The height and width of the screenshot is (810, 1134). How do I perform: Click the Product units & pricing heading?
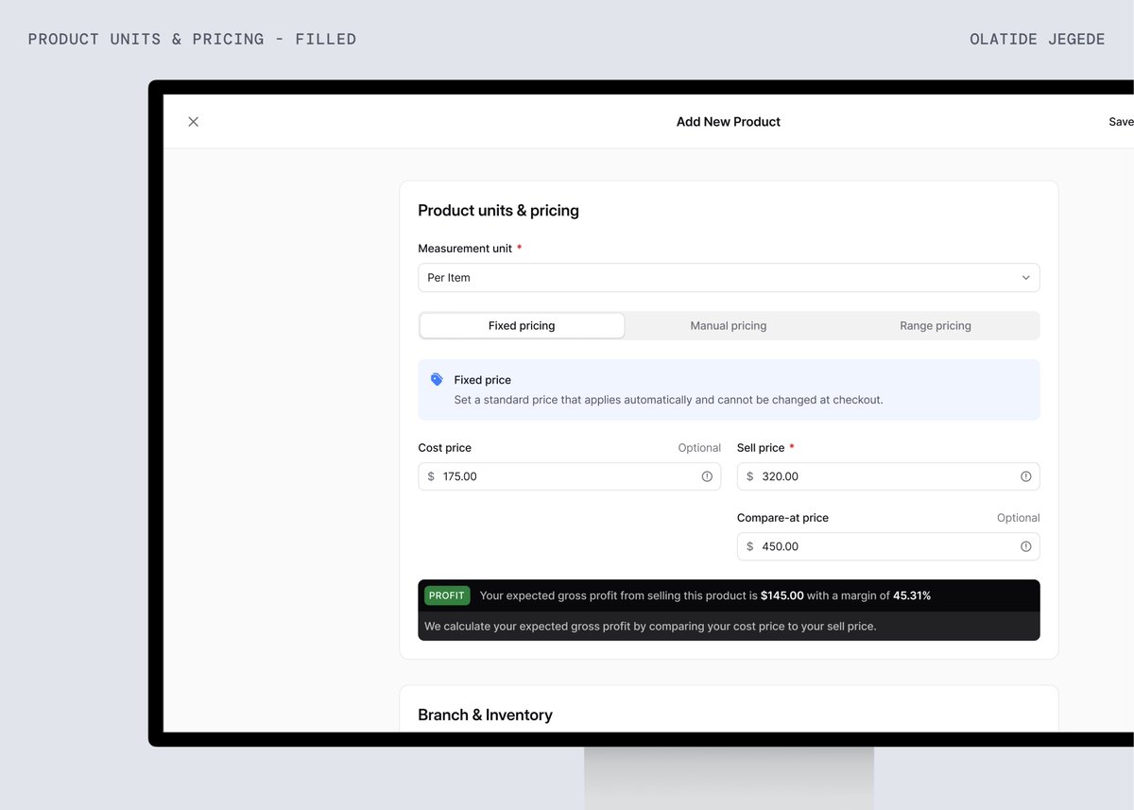[x=498, y=211]
